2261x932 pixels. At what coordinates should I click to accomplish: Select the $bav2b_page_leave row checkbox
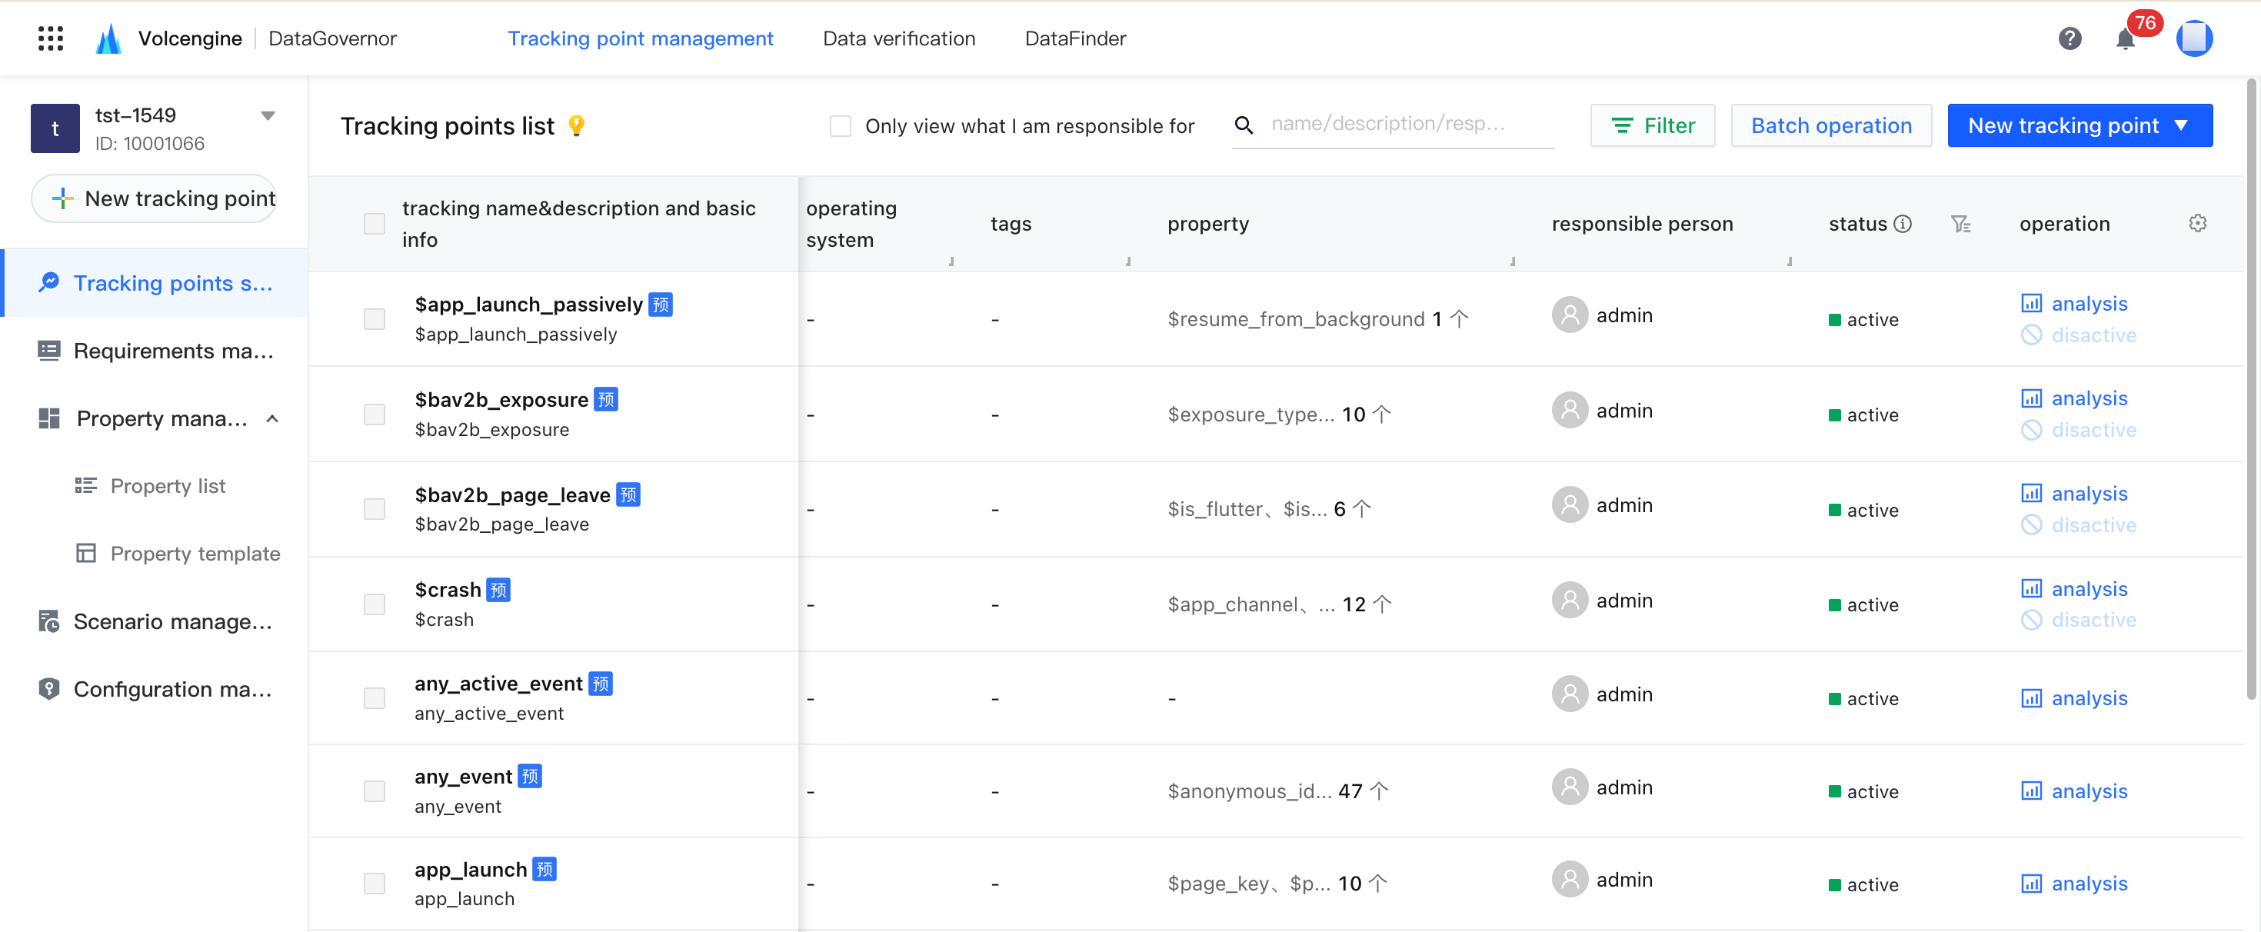point(374,509)
